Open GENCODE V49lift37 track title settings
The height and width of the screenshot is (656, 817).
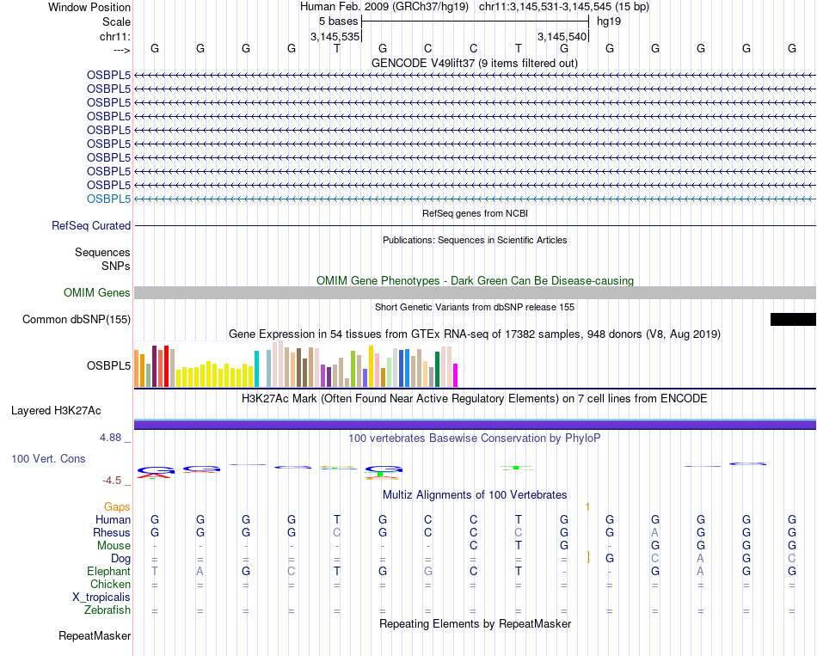point(475,63)
